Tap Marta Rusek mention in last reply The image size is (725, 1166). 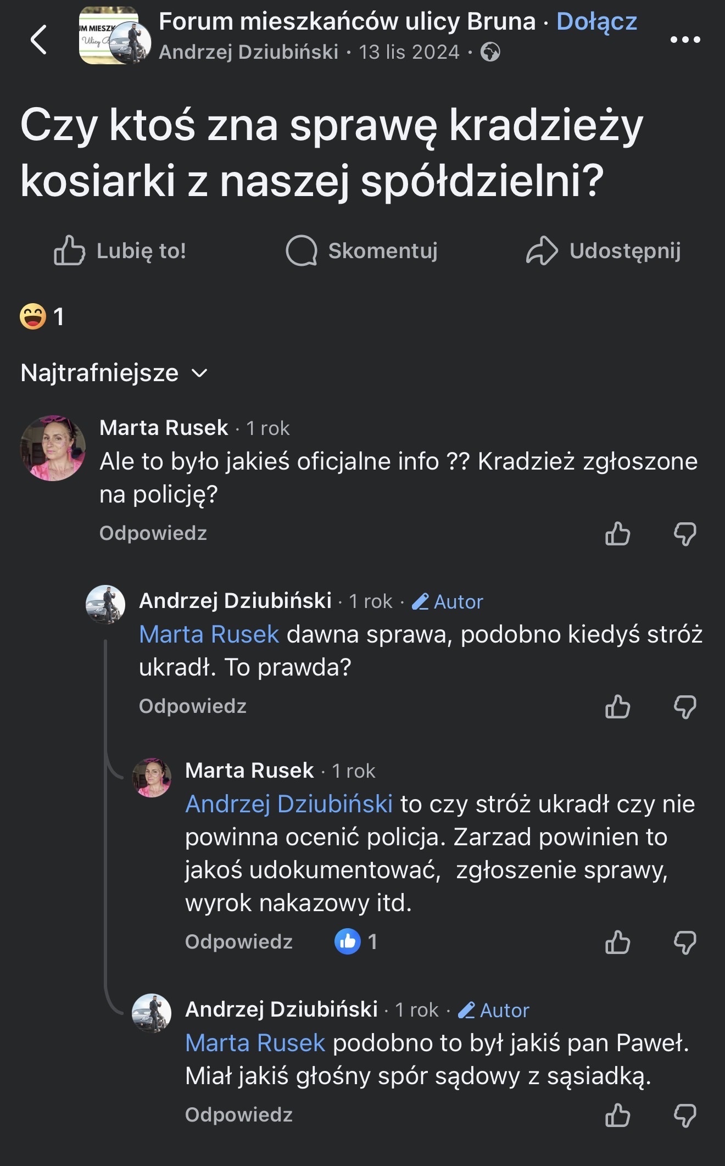[x=255, y=1043]
